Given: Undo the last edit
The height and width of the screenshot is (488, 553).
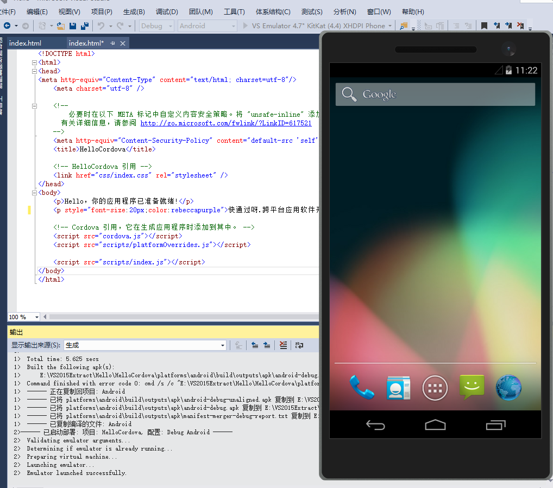Looking at the screenshot, I should 101,26.
